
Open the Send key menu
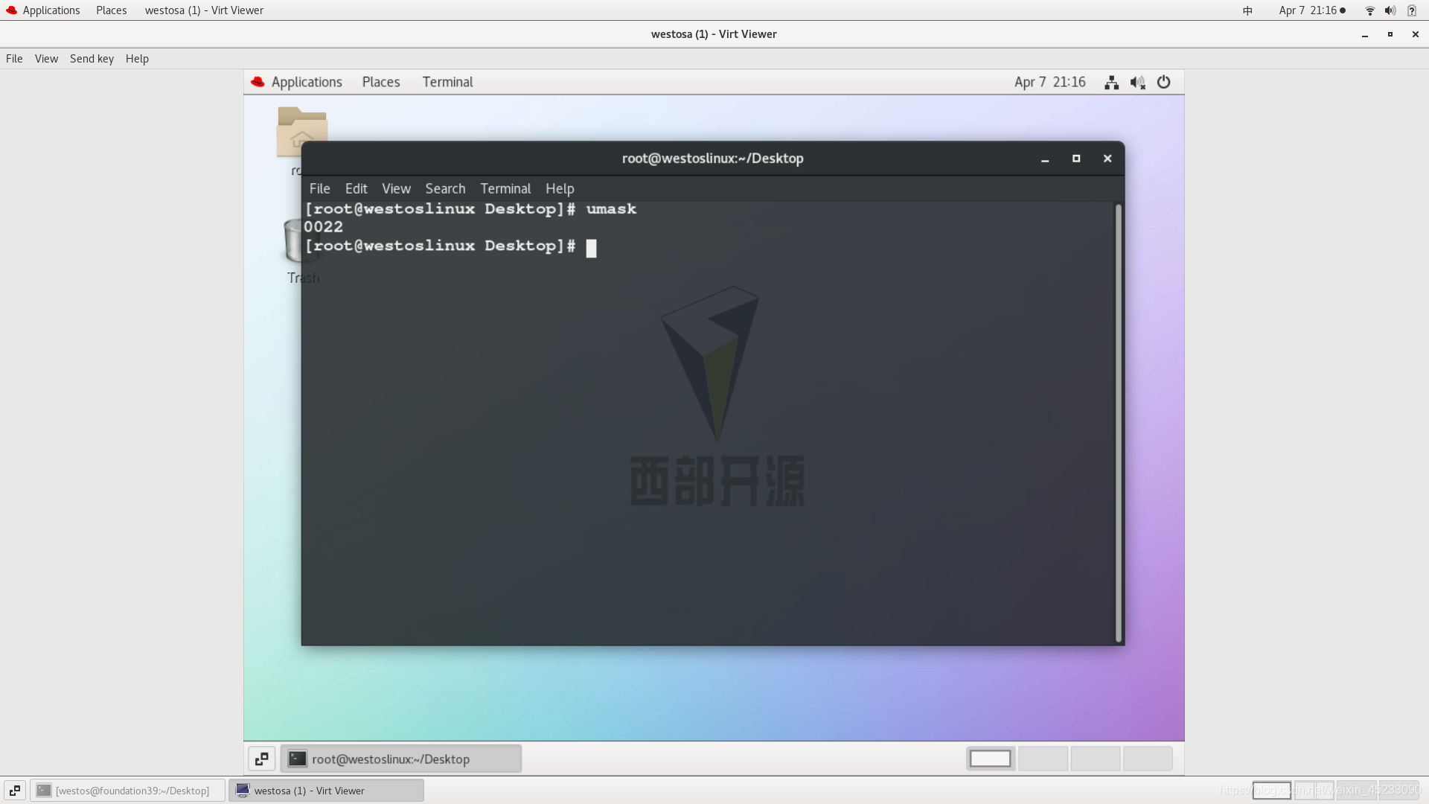pyautogui.click(x=92, y=59)
